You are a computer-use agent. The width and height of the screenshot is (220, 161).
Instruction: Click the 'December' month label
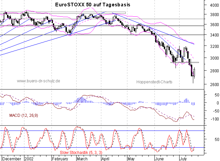coord(12,159)
